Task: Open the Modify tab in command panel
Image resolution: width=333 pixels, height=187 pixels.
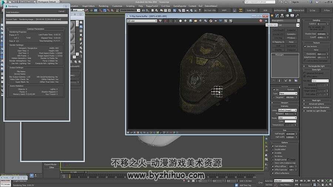Action: pyautogui.click(x=277, y=16)
